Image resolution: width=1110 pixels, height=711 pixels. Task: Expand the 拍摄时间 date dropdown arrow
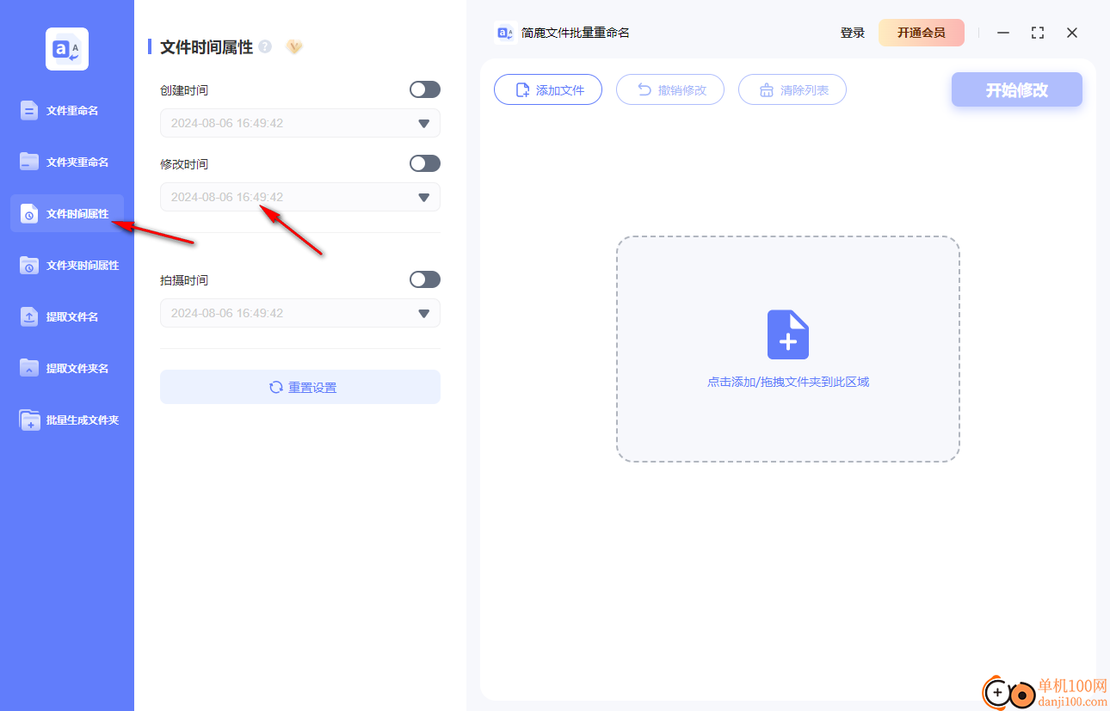423,314
